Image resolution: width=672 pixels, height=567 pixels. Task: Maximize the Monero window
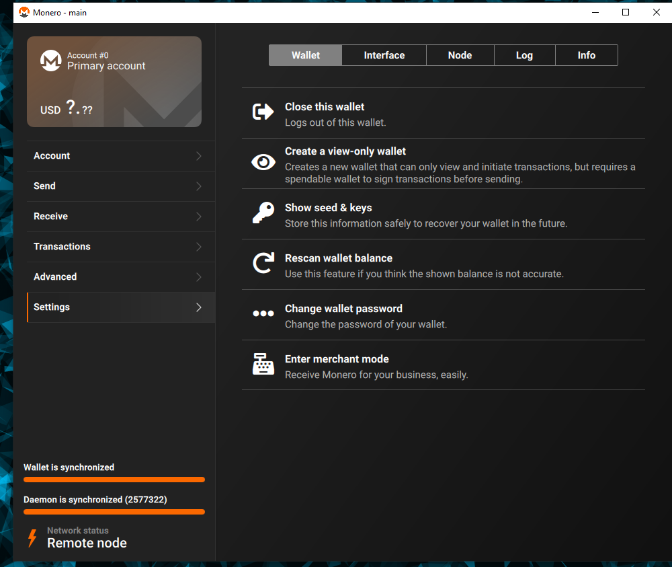coord(626,12)
